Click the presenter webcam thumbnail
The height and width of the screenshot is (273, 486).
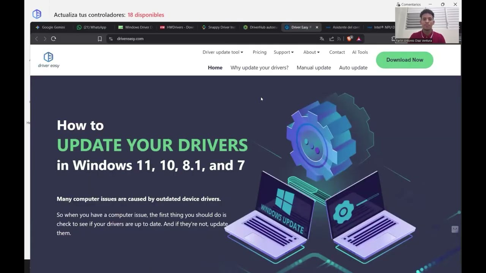(427, 25)
